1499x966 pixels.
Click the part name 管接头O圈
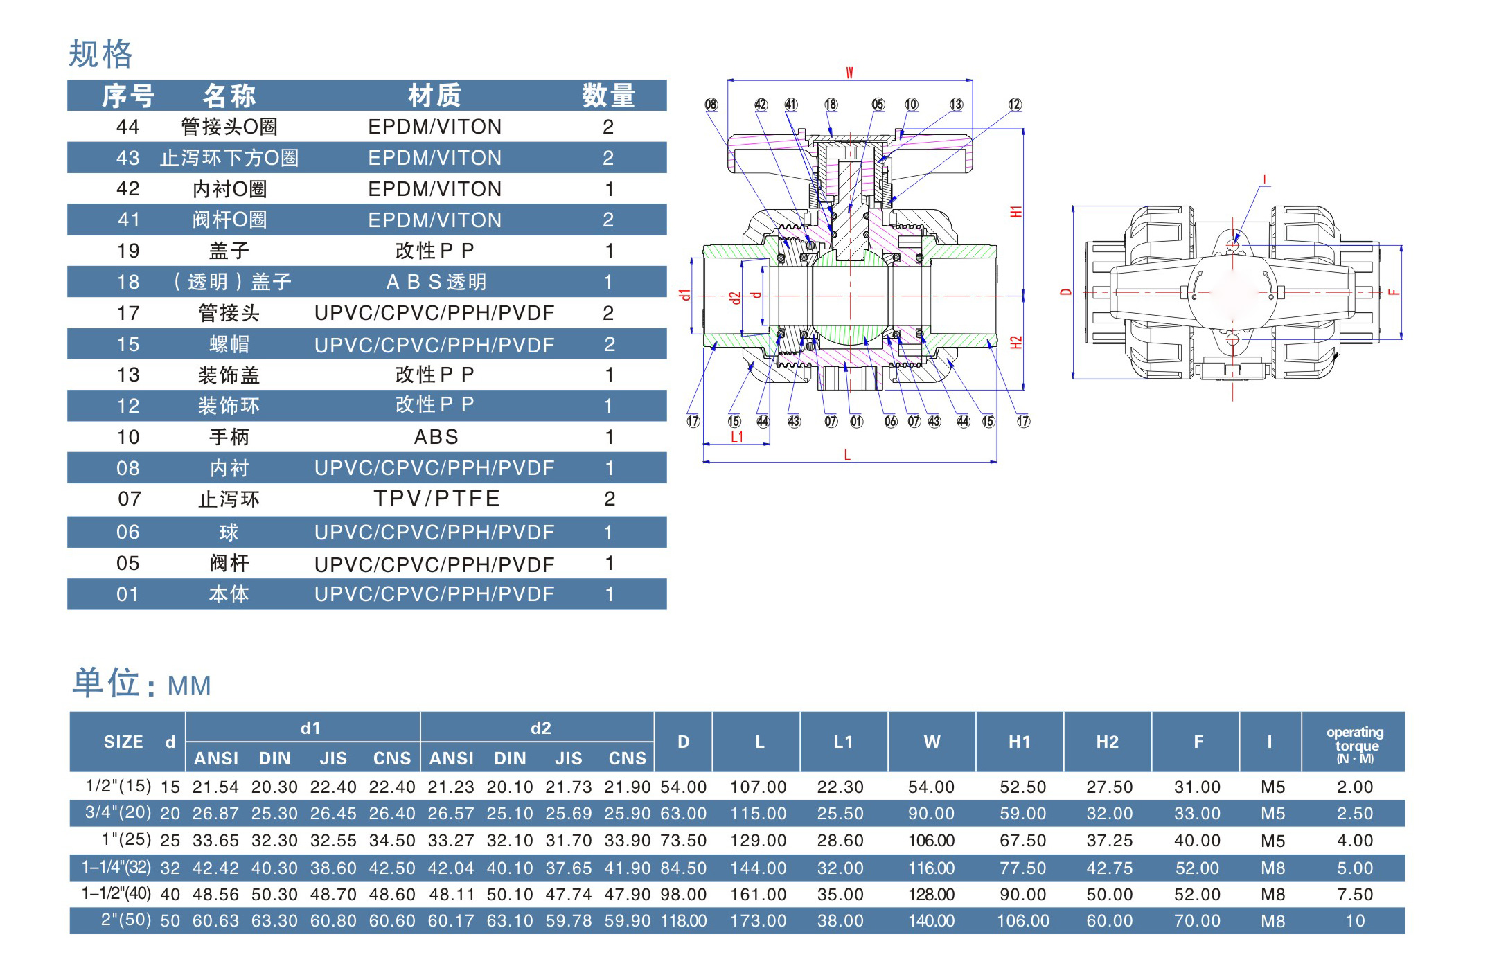(229, 127)
